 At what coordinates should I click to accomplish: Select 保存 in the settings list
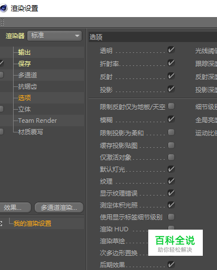point(24,64)
